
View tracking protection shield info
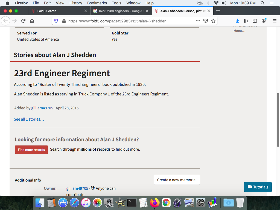tap(56, 21)
